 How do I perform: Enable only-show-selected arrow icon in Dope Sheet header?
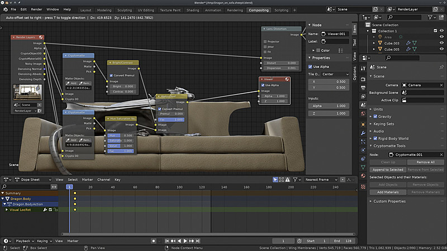pyautogui.click(x=275, y=180)
